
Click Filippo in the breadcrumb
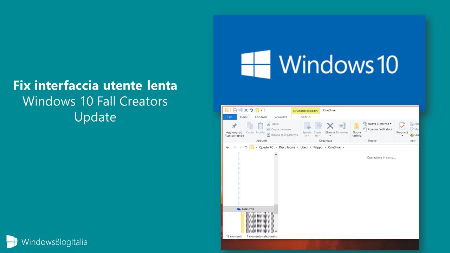coord(318,147)
